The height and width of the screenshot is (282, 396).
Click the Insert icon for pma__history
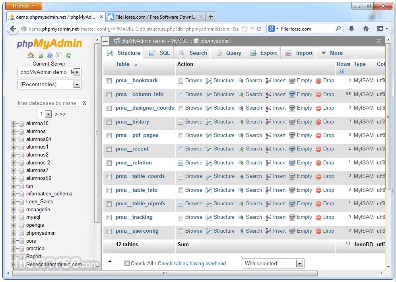(268, 122)
